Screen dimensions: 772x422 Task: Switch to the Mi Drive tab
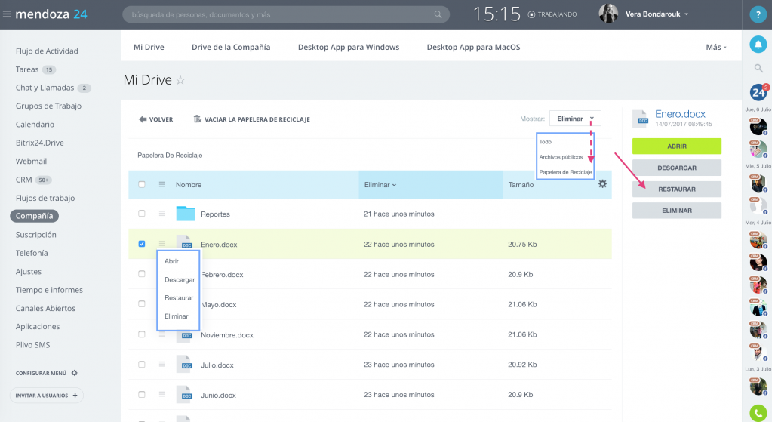(149, 47)
